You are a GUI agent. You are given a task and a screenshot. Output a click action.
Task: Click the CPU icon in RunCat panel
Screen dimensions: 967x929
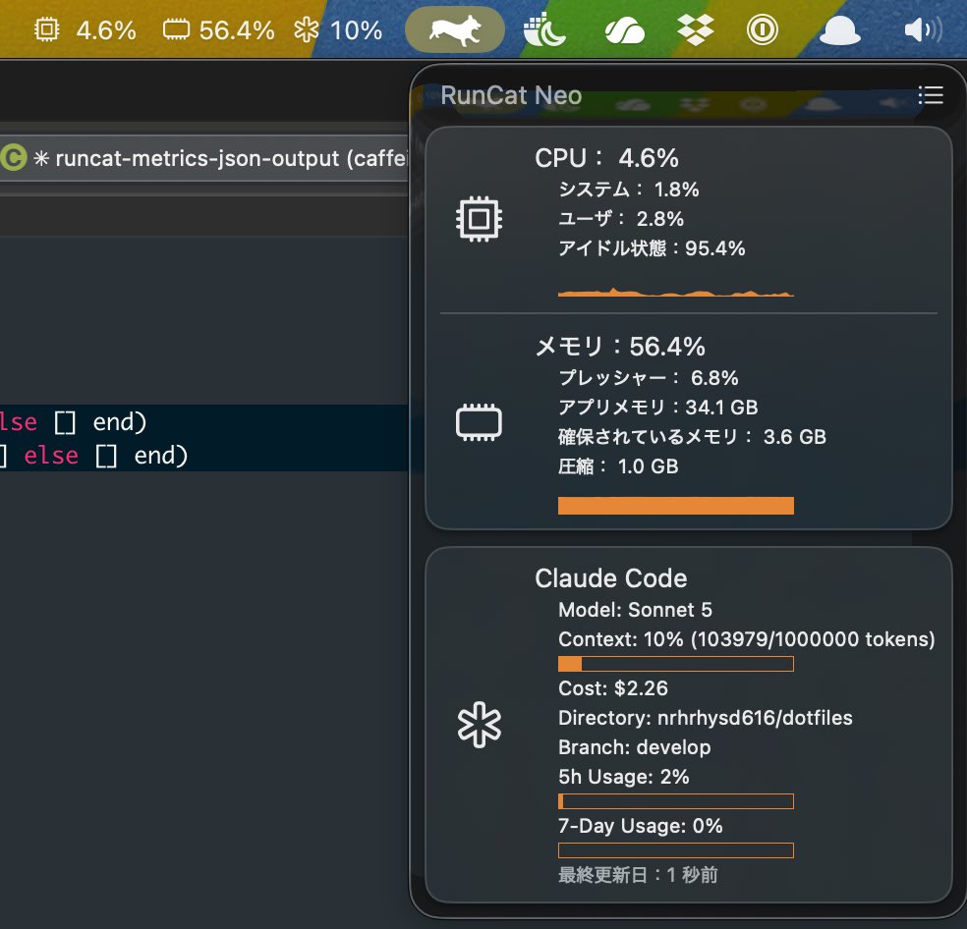pos(480,219)
